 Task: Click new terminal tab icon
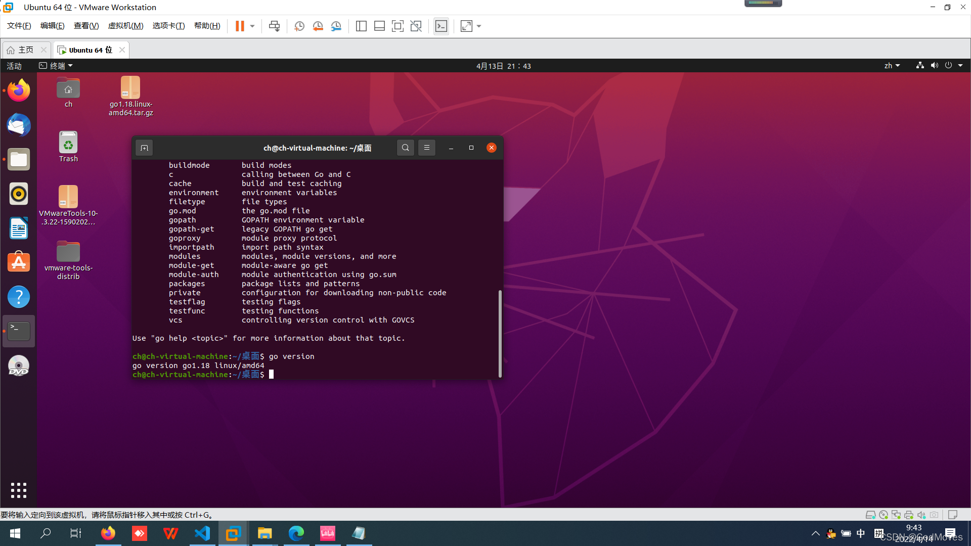click(x=144, y=148)
